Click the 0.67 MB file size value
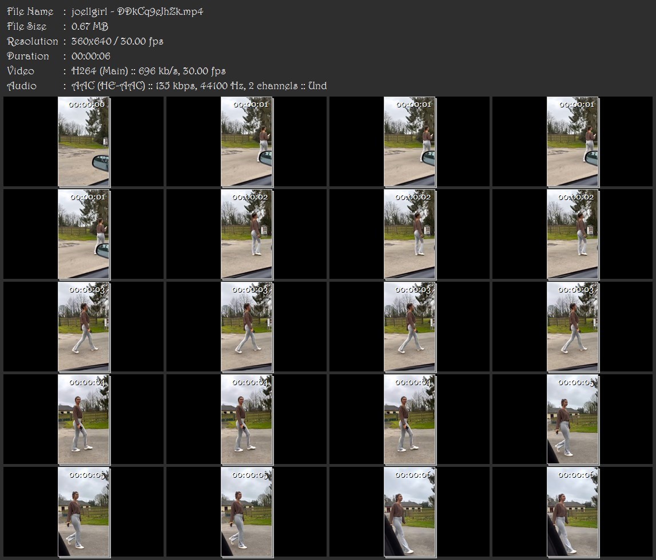The image size is (656, 560). (x=90, y=26)
